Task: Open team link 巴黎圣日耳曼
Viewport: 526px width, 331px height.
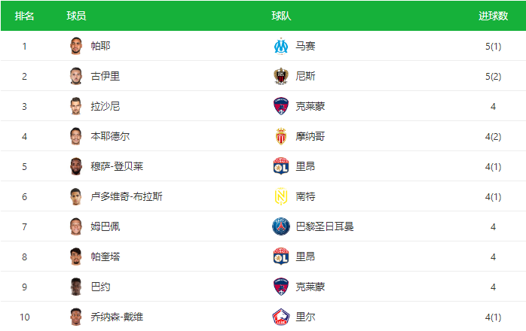Action: (325, 226)
